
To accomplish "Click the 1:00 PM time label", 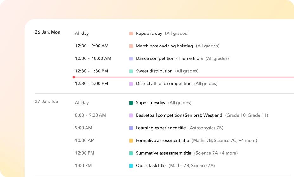I will (83, 165).
